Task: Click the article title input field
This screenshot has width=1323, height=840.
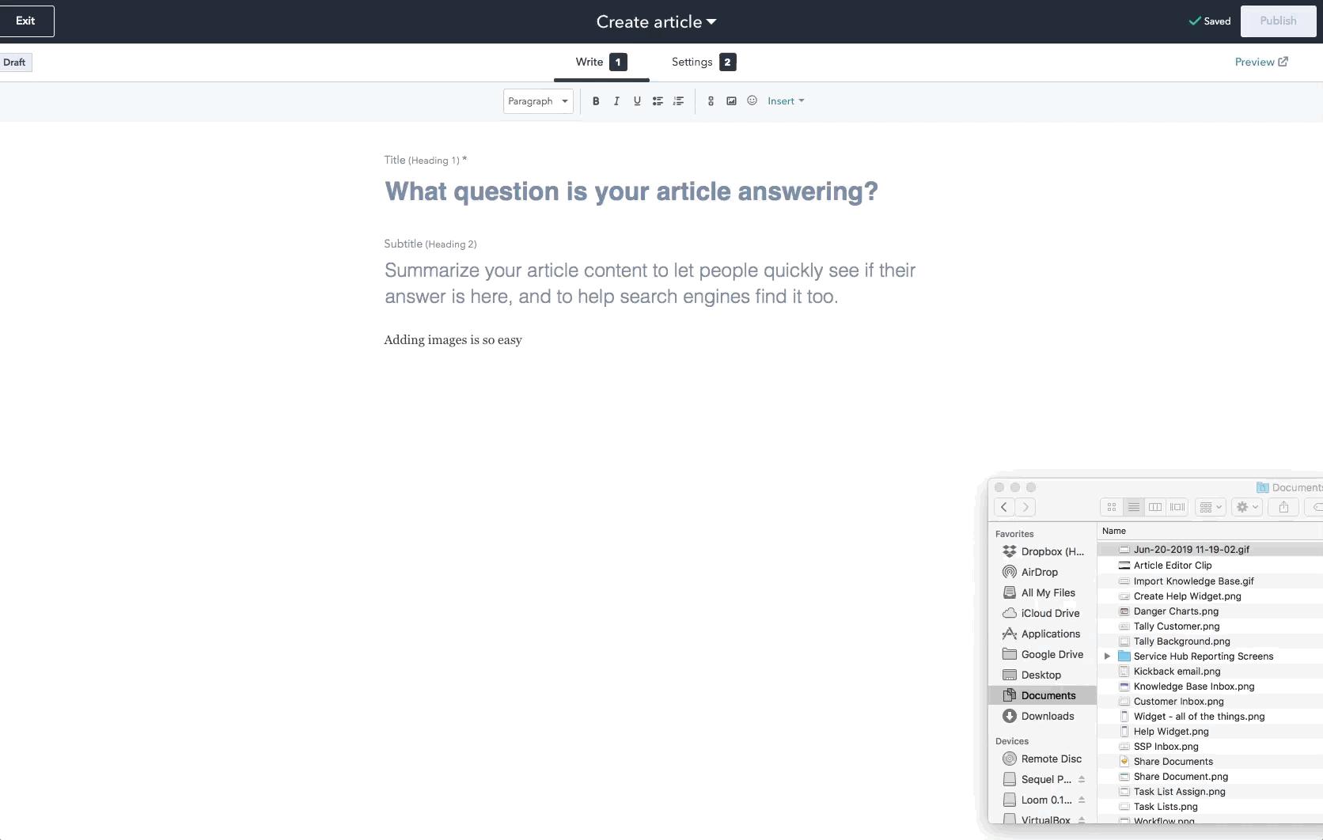Action: click(631, 191)
